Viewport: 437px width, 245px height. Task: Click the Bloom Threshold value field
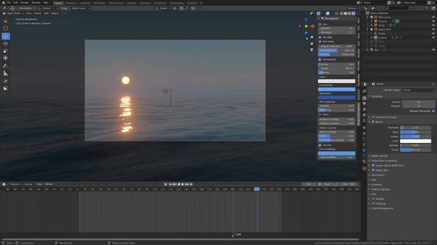(x=416, y=128)
